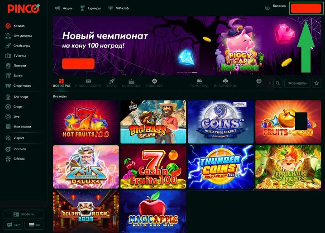Image resolution: width=325 pixels, height=233 pixels.
Task: Open the Провайдеры filter
Action: tap(297, 83)
